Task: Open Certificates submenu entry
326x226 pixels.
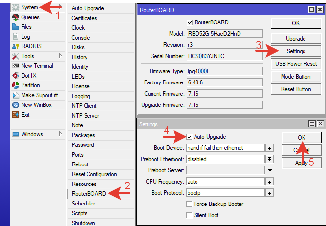Action: [x=101, y=18]
